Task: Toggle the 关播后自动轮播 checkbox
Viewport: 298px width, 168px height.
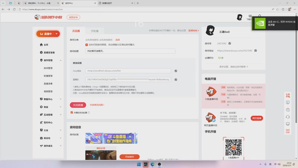Action: coord(72,113)
